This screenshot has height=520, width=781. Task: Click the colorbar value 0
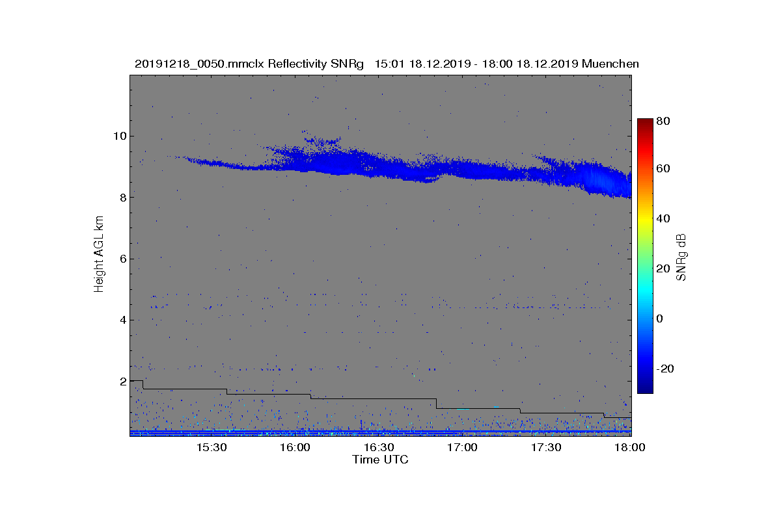pyautogui.click(x=661, y=318)
